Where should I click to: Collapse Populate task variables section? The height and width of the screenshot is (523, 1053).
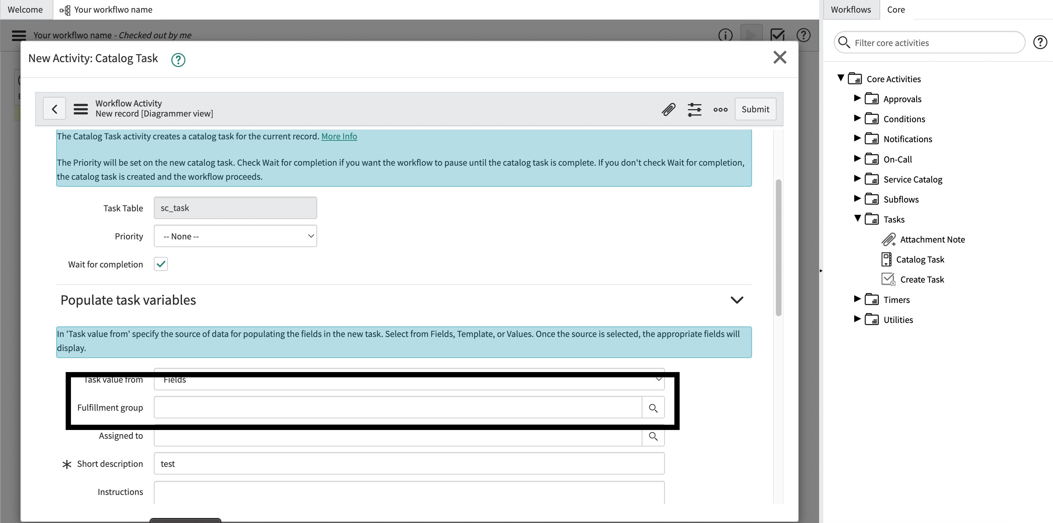(737, 300)
